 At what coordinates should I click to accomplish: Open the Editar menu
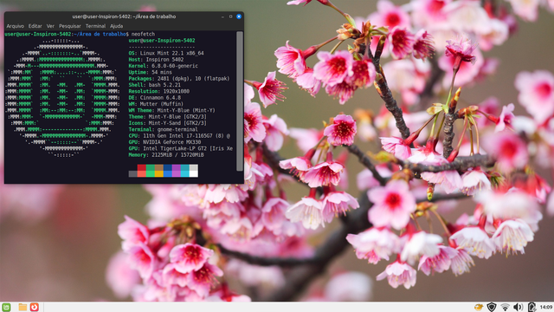pyautogui.click(x=35, y=26)
